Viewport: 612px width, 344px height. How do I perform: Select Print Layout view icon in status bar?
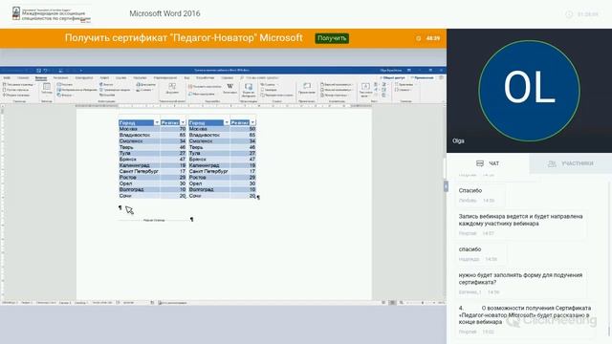point(392,303)
